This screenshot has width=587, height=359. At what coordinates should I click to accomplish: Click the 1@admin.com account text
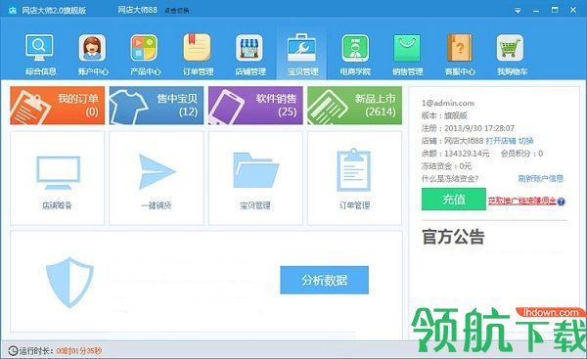tap(448, 103)
